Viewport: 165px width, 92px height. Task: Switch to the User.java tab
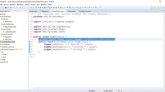coord(33,11)
